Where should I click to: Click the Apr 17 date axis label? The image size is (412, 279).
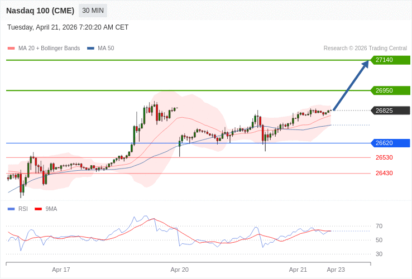coord(61,270)
